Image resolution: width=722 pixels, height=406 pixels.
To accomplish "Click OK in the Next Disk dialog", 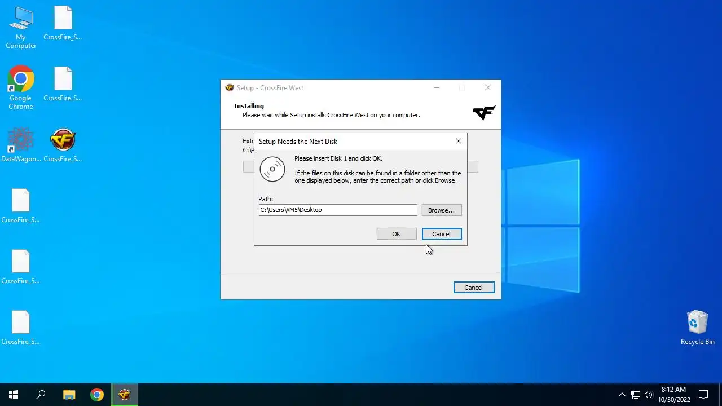I will [397, 234].
